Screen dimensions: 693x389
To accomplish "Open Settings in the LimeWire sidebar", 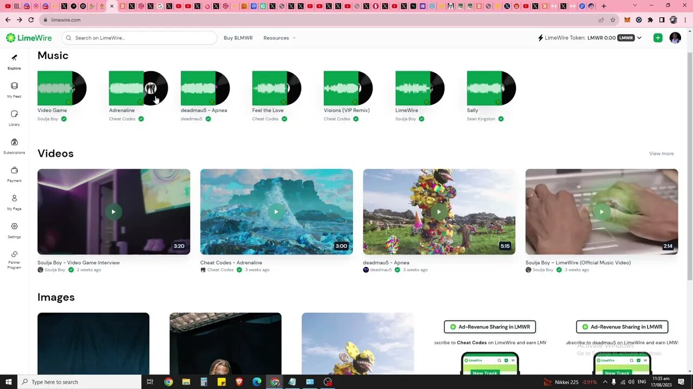I will 14,230.
